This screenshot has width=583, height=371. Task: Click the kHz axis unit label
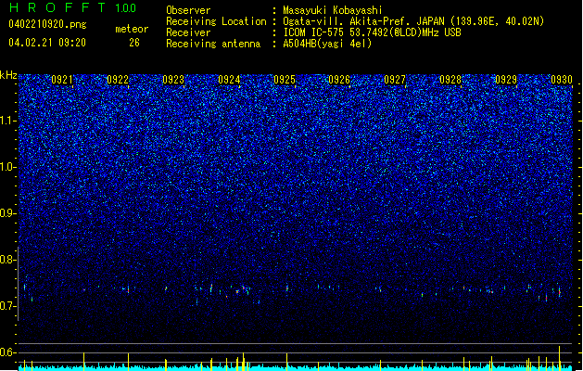[x=8, y=75]
